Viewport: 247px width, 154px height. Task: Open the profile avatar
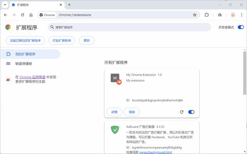233,15
